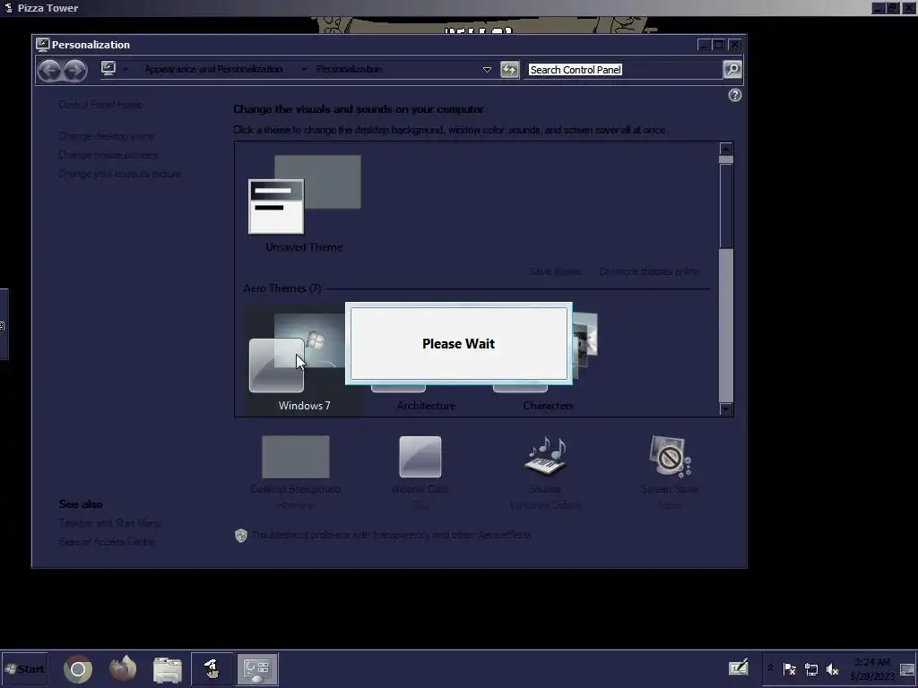918x688 pixels.
Task: Go back using the Back arrow
Action: (x=50, y=71)
